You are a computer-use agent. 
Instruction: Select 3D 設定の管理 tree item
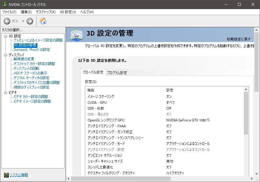coord(25,45)
